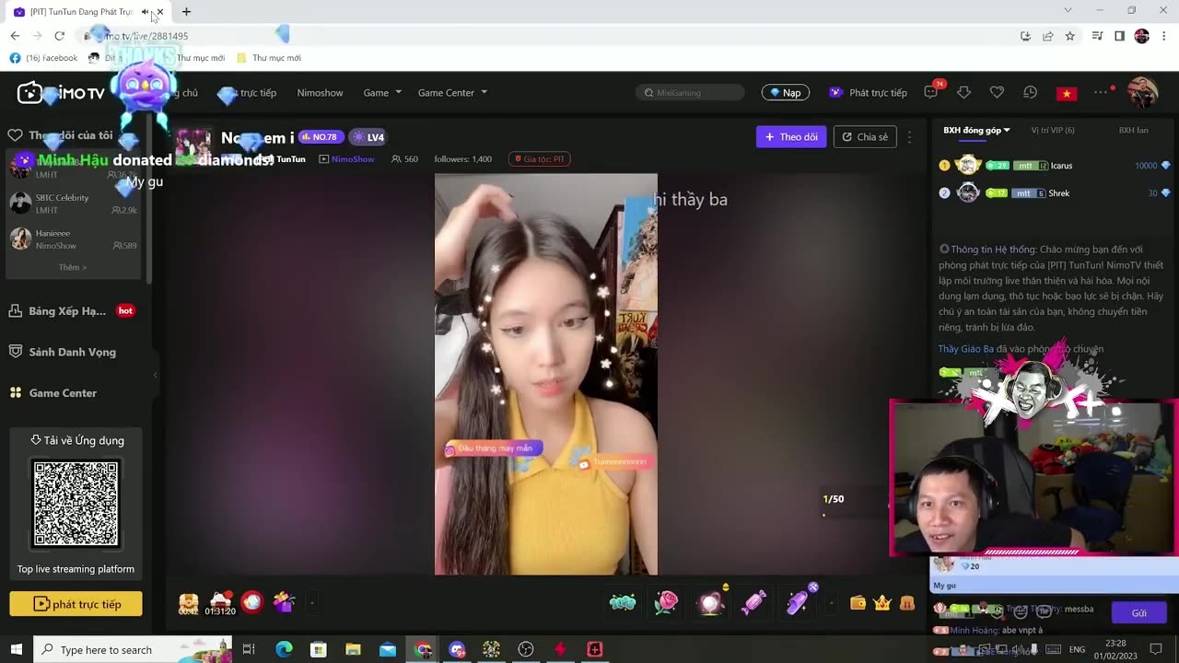Image resolution: width=1179 pixels, height=663 pixels.
Task: Click the download app arrow icon in header
Action: [x=963, y=92]
